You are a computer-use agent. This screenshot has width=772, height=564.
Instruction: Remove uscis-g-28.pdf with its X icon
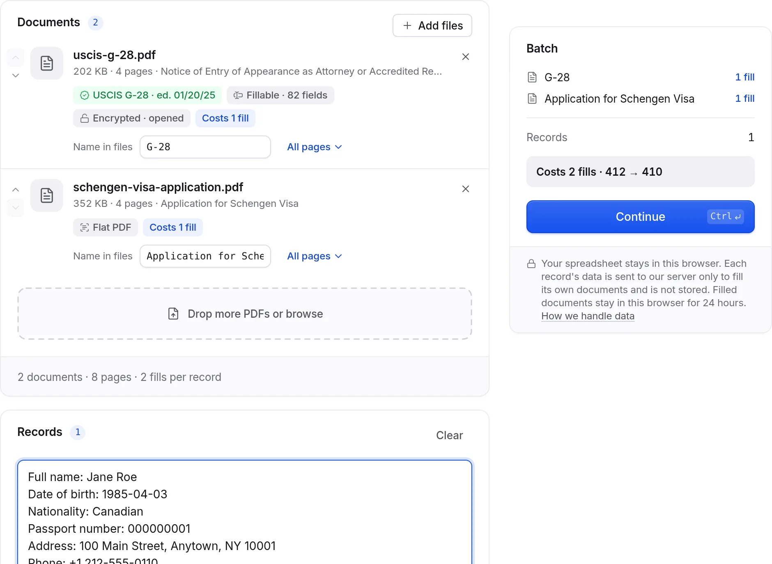[x=466, y=57]
